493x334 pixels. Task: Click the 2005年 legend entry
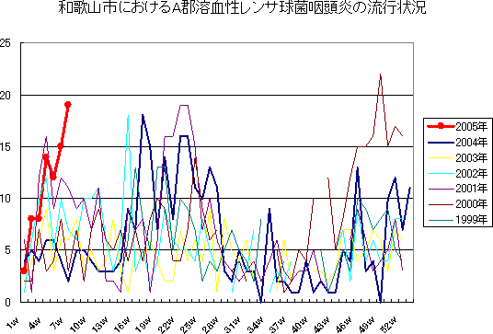click(457, 126)
